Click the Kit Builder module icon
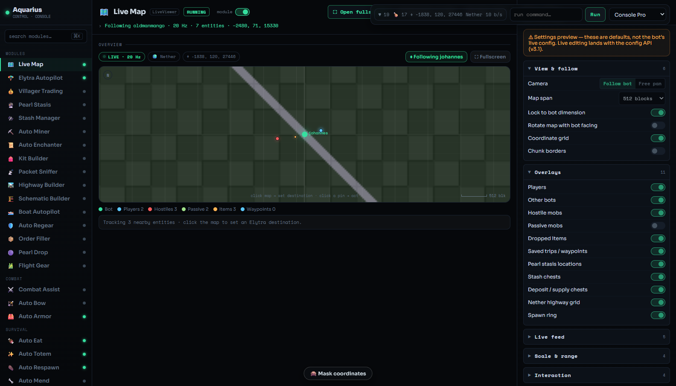676x386 pixels. (x=11, y=159)
